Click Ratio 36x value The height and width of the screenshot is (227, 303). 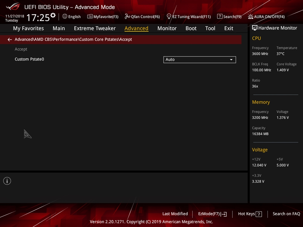coord(255,86)
